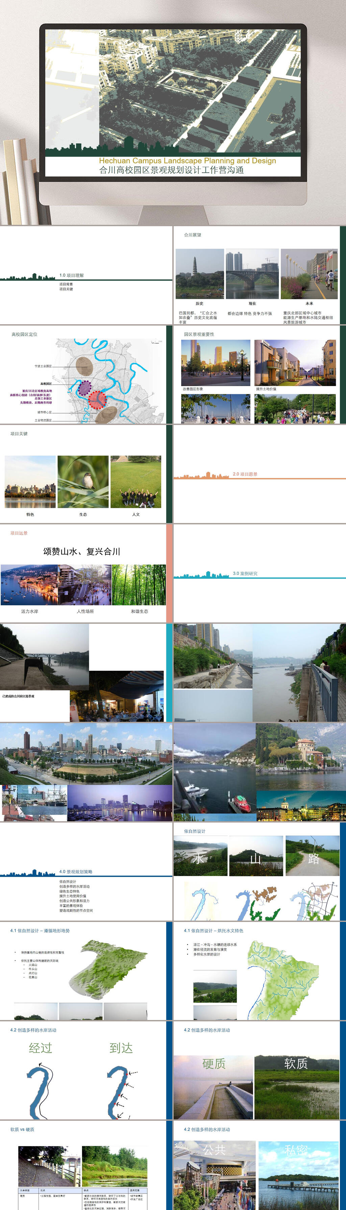Open the shopping plaza photo labeled 公共
This screenshot has width=346, height=1210.
215,1175
